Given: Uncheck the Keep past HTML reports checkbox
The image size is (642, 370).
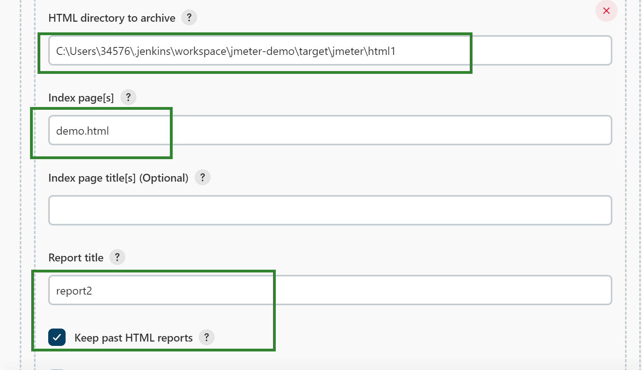Looking at the screenshot, I should pyautogui.click(x=57, y=338).
